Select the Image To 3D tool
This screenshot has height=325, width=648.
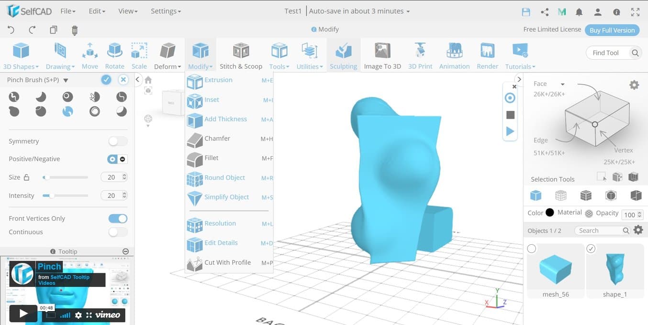point(382,56)
